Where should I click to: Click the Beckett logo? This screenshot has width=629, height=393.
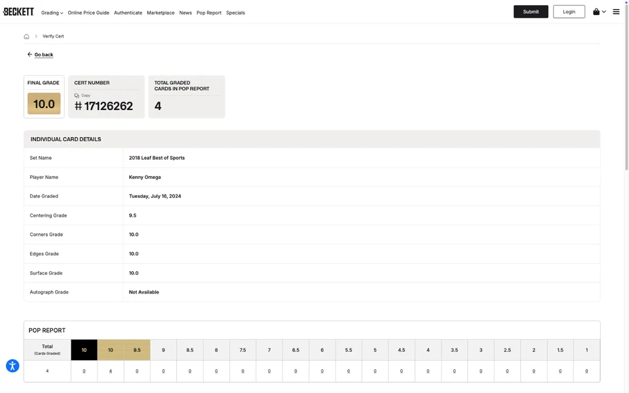click(18, 12)
